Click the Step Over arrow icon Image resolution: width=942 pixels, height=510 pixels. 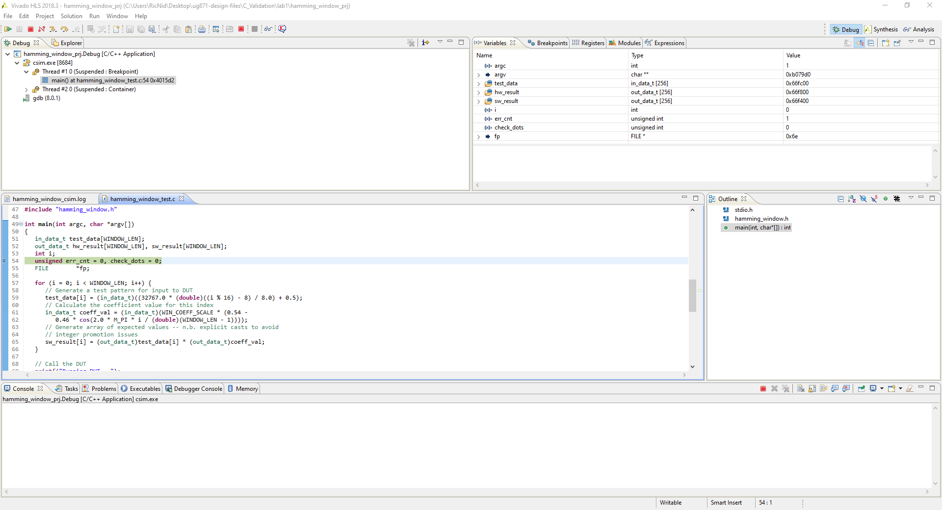(x=64, y=29)
